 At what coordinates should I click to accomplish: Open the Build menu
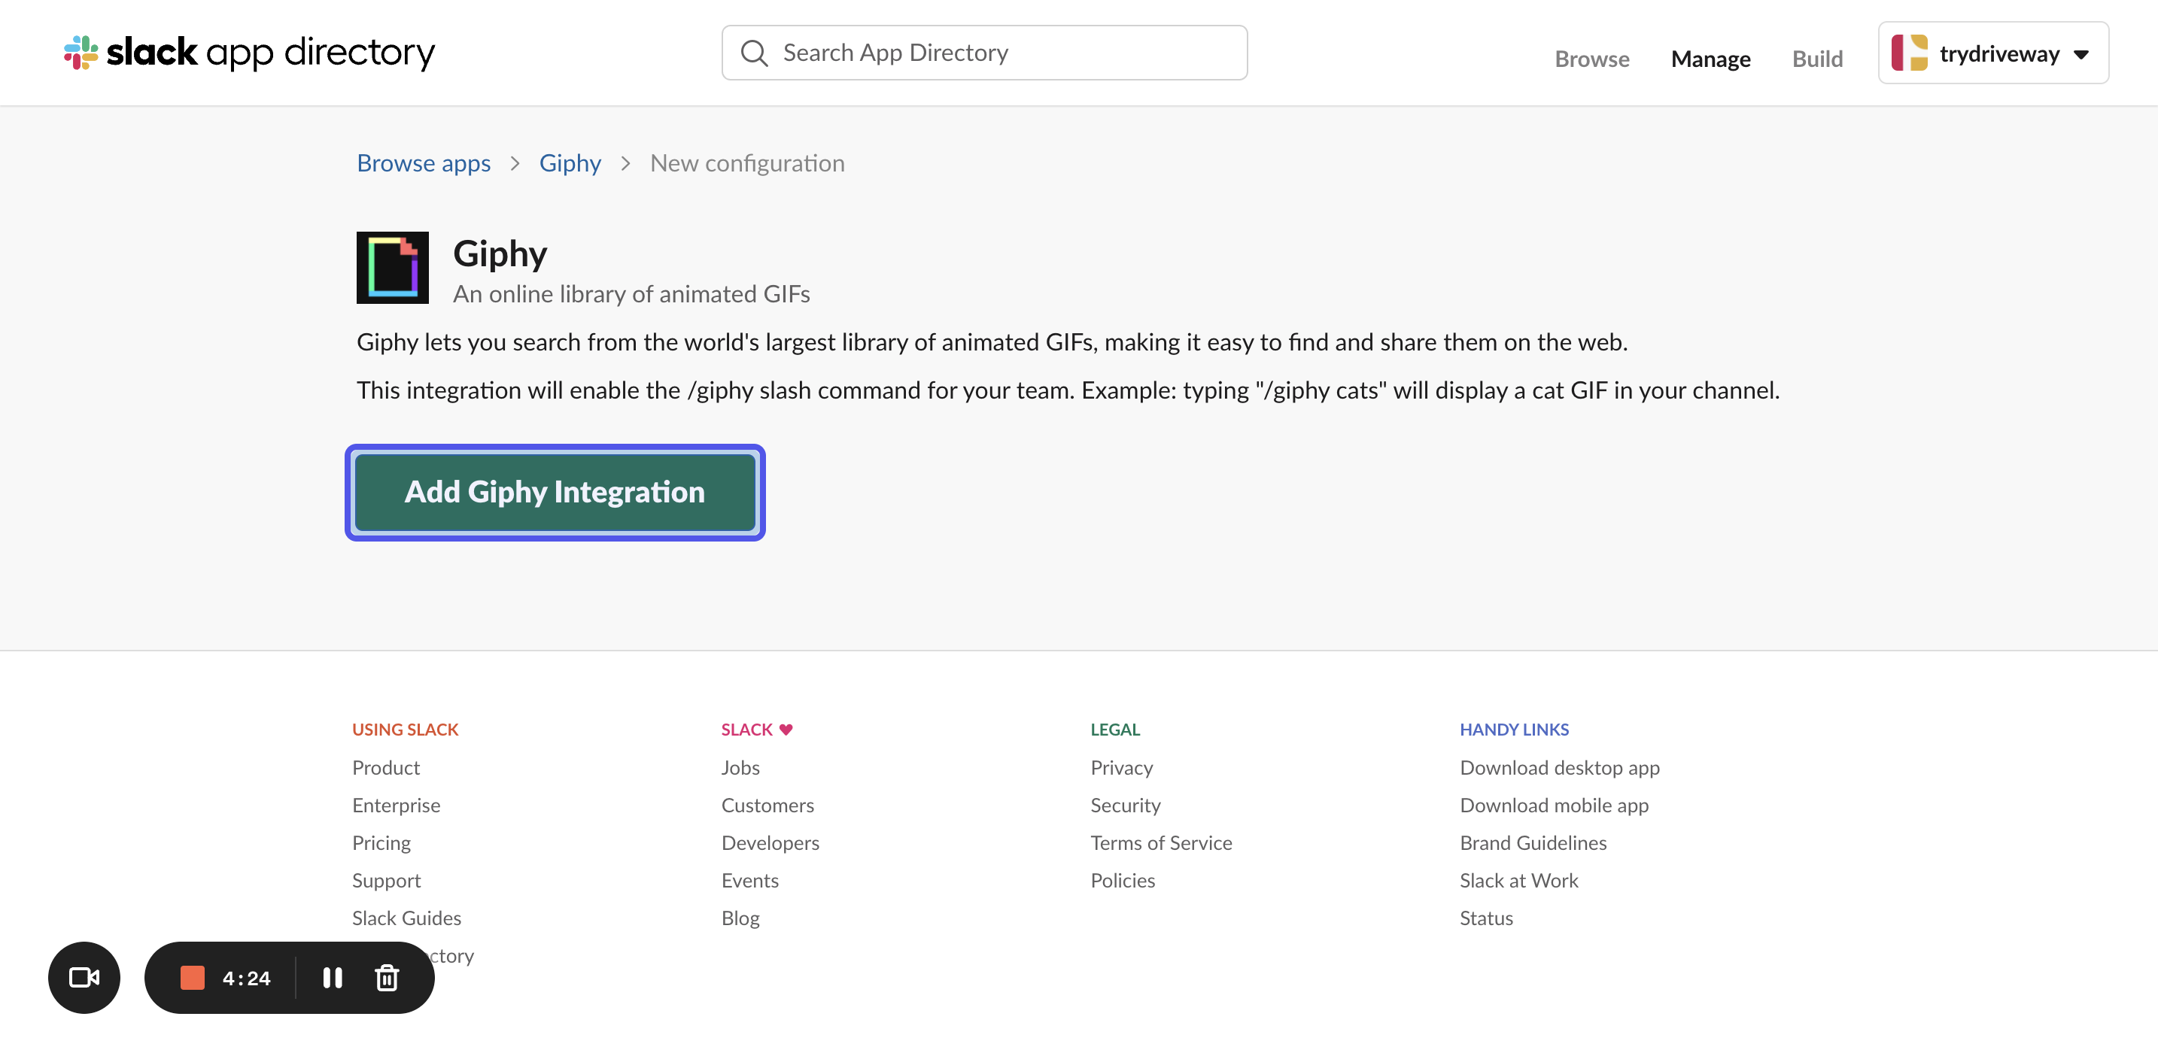point(1817,59)
